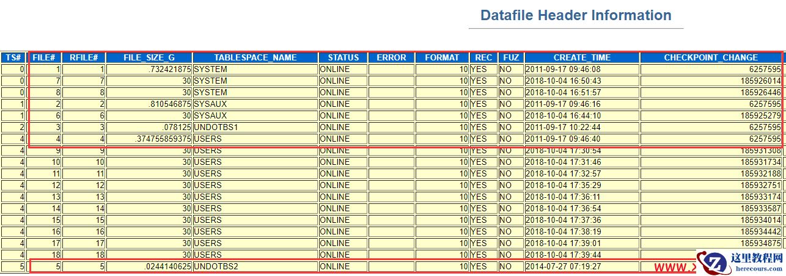The width and height of the screenshot is (786, 276).
Task: Click the CREATE_TIME column header
Action: 582,57
